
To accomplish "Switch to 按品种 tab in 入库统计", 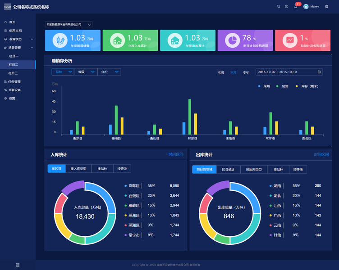I will pos(102,169).
